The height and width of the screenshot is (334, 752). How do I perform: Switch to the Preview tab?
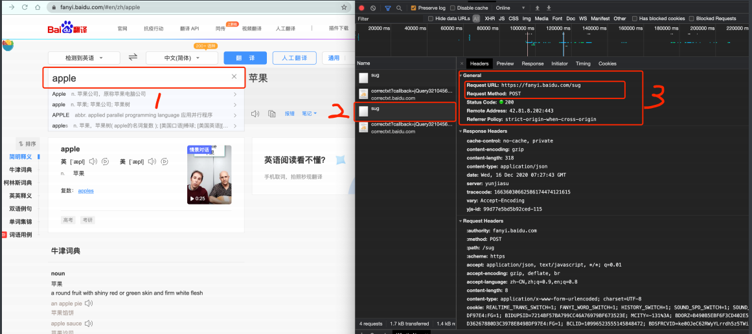[505, 63]
